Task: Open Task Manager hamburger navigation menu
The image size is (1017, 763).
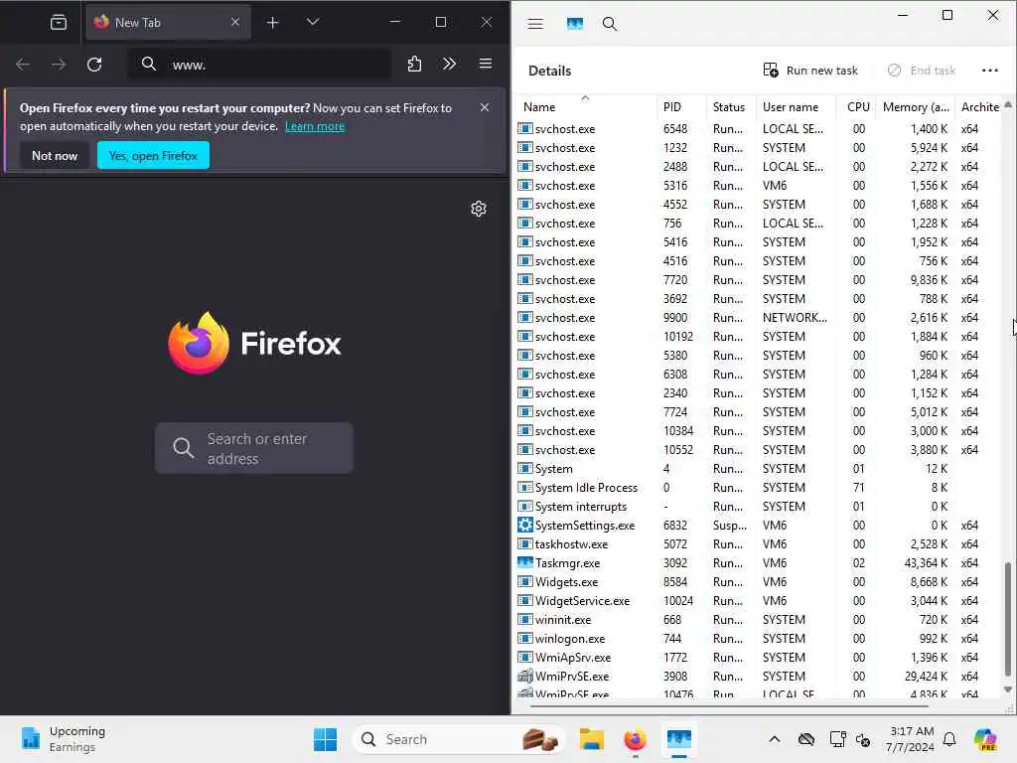Action: pyautogui.click(x=535, y=24)
